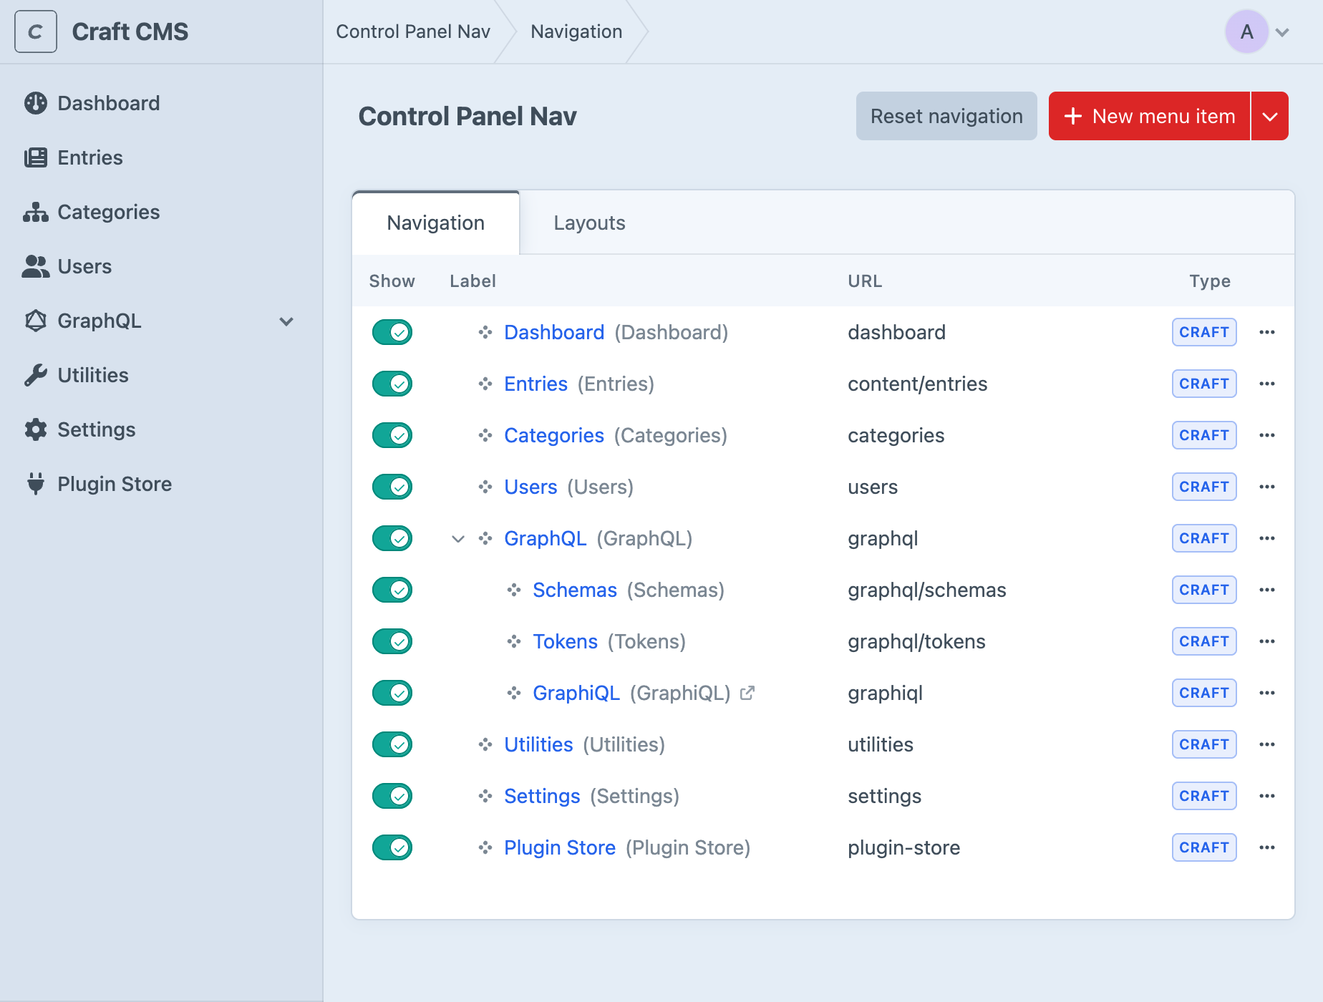The width and height of the screenshot is (1323, 1002).
Task: Click the 'graphql/schemas' URL cell
Action: pos(927,590)
